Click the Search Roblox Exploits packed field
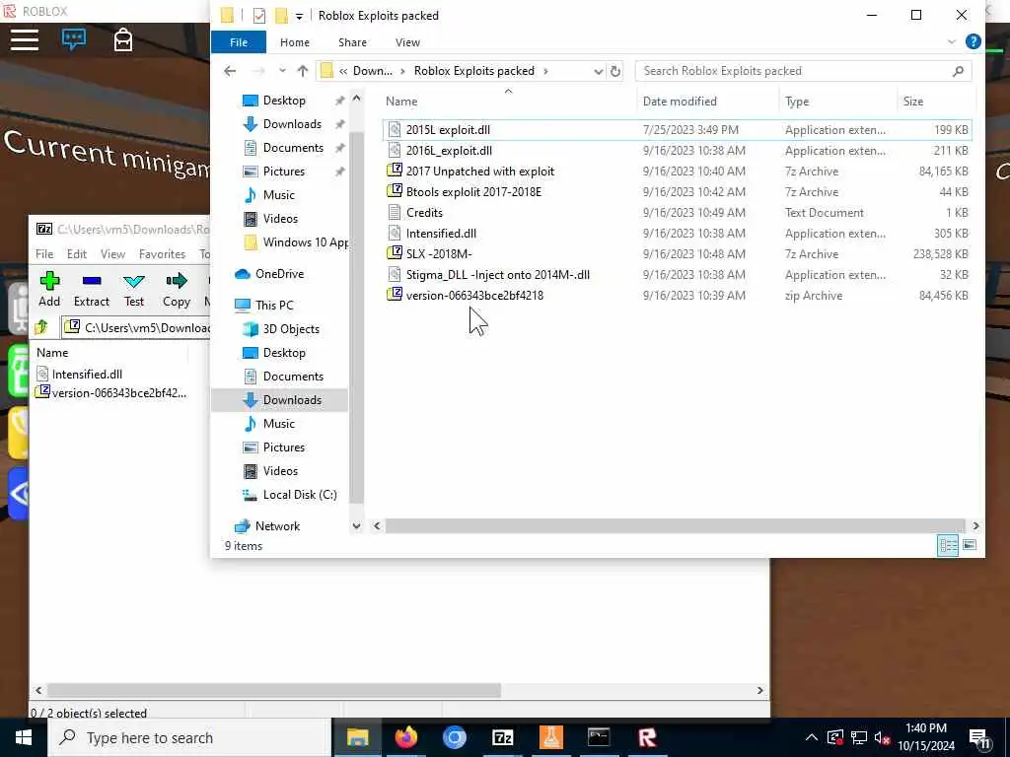Image resolution: width=1010 pixels, height=757 pixels. click(x=803, y=71)
